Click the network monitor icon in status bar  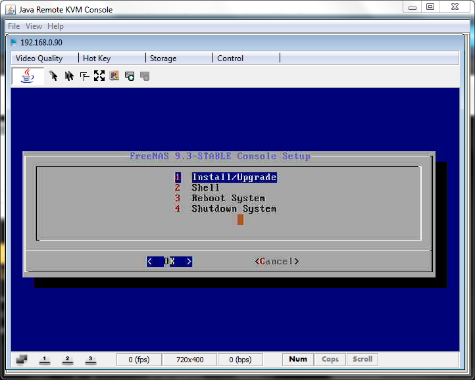point(22,360)
